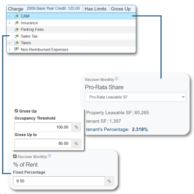Click the Non-Reimbursed Expenses money icon
Viewport: 194px width, 194px height.
17,50
